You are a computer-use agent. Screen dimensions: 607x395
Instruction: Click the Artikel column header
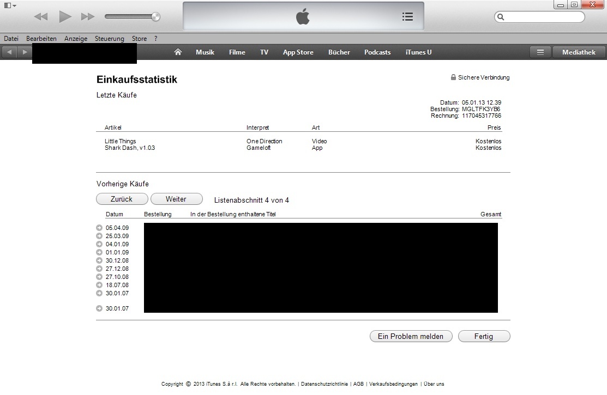[x=113, y=127]
